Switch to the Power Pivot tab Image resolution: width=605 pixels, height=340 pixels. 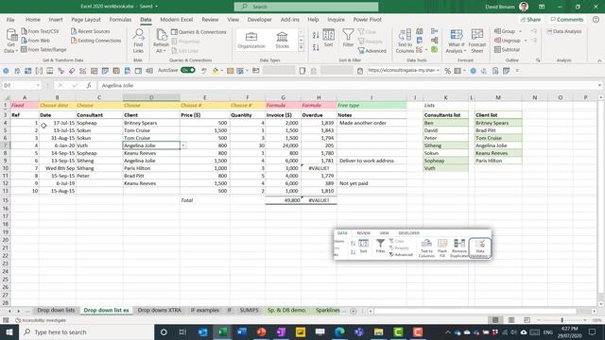(367, 19)
